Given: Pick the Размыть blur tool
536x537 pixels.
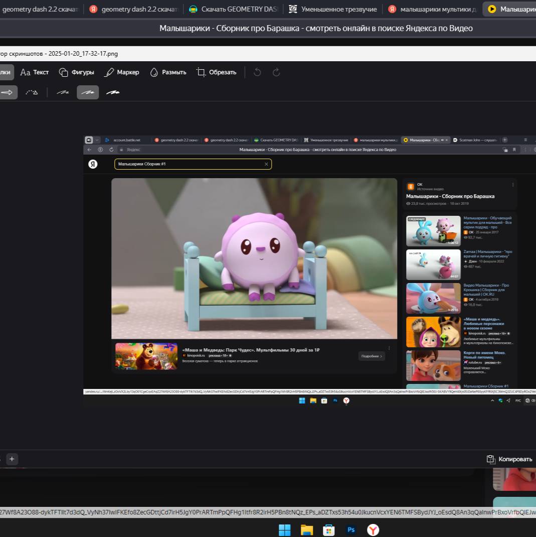Looking at the screenshot, I should tap(168, 72).
